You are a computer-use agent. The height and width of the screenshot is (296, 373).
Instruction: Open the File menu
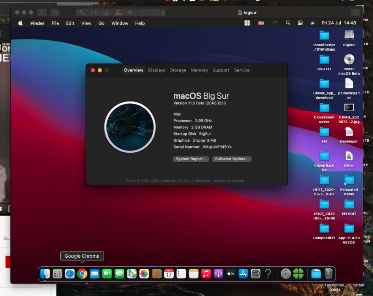[x=55, y=23]
